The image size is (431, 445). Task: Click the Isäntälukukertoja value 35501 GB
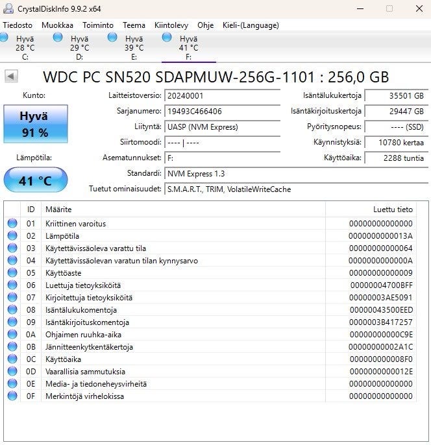[x=397, y=95]
